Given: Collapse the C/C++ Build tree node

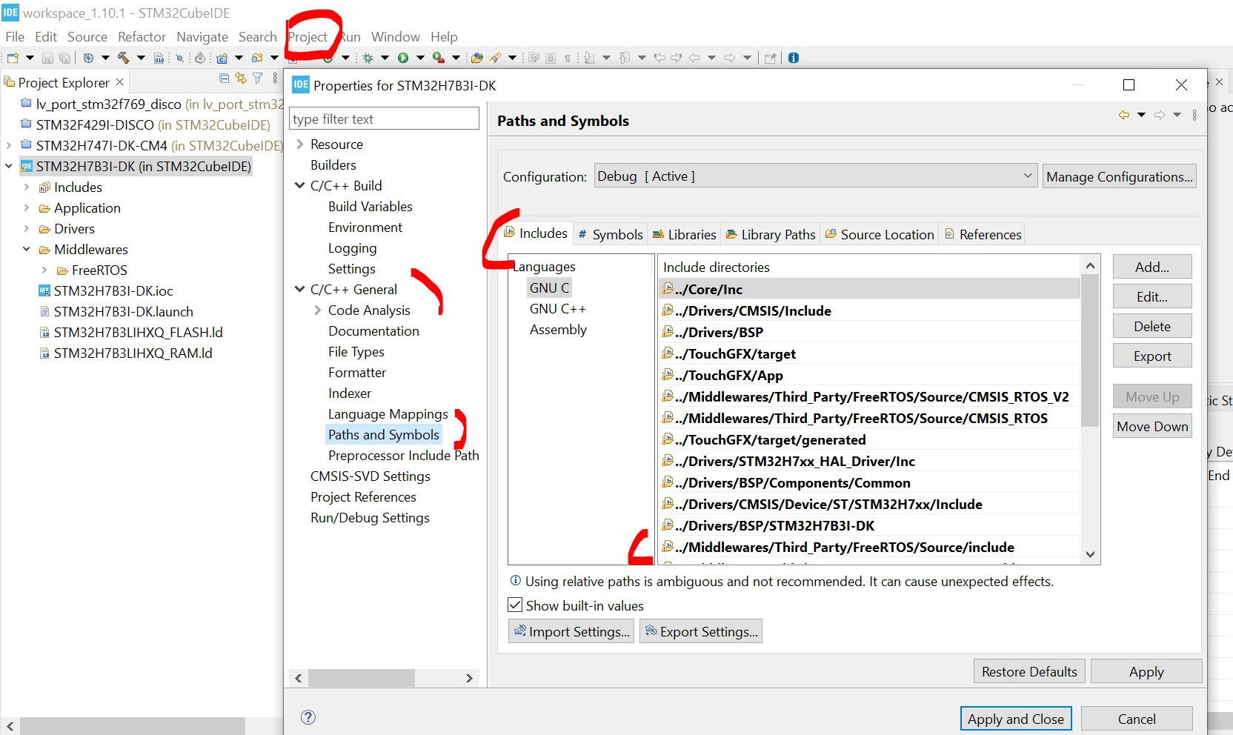Looking at the screenshot, I should [x=300, y=186].
